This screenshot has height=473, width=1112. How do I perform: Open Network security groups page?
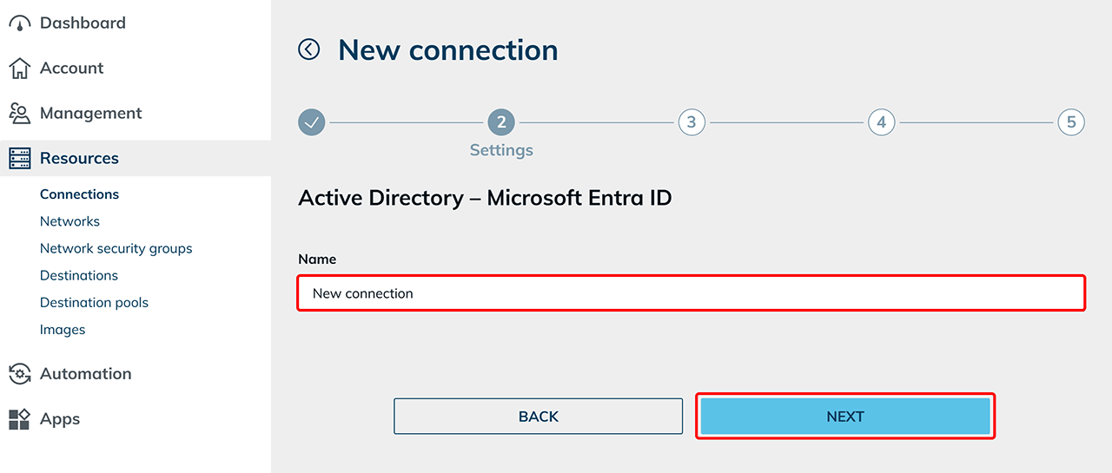coord(116,248)
